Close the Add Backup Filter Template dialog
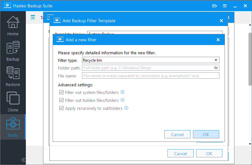This screenshot has width=252, height=165. pos(221,21)
